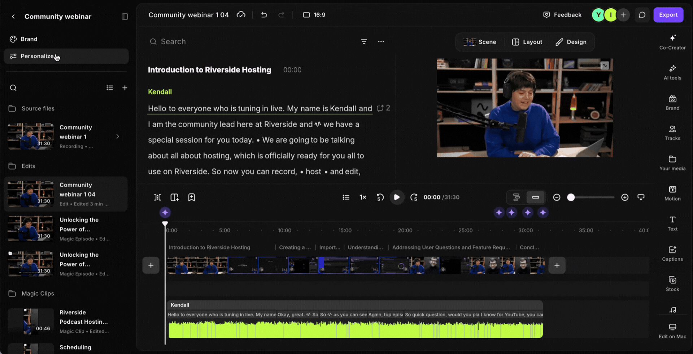Open the 1x playback speed menu
Viewport: 693px width, 354px height.
pos(363,197)
